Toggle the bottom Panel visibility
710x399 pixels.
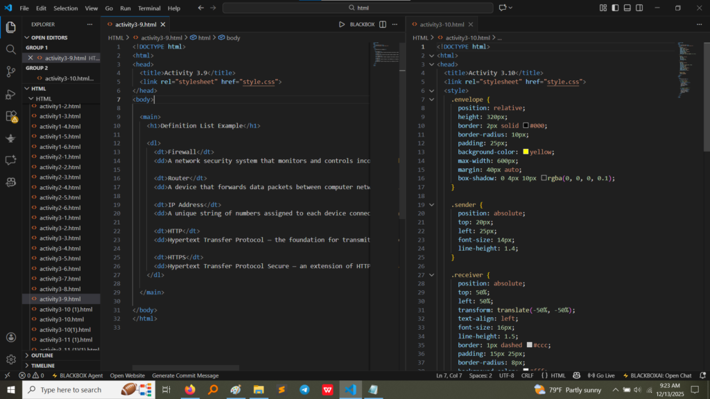pyautogui.click(x=627, y=8)
